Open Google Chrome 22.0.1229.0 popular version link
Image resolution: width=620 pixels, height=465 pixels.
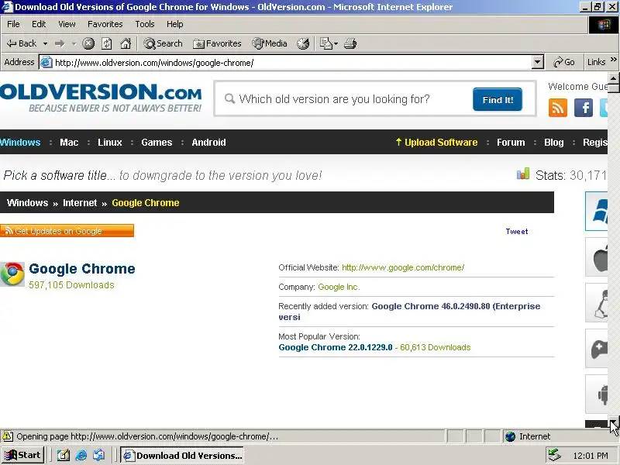coord(336,347)
